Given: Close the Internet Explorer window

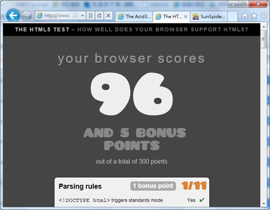Looking at the screenshot, I should [258, 4].
